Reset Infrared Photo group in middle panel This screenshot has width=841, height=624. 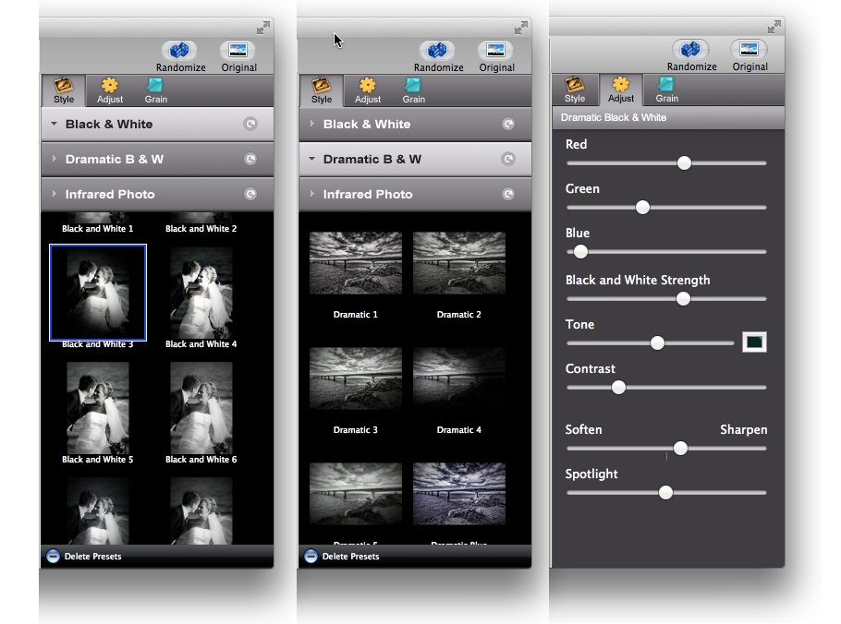click(508, 194)
